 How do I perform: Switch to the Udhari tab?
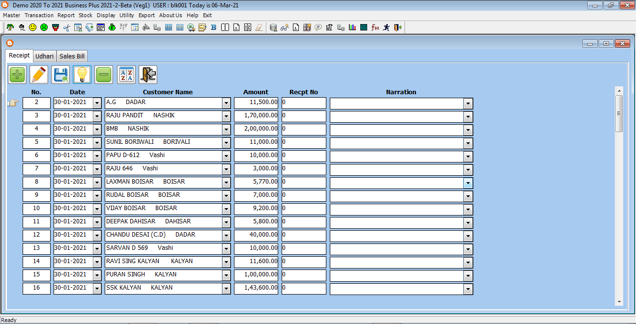click(44, 56)
